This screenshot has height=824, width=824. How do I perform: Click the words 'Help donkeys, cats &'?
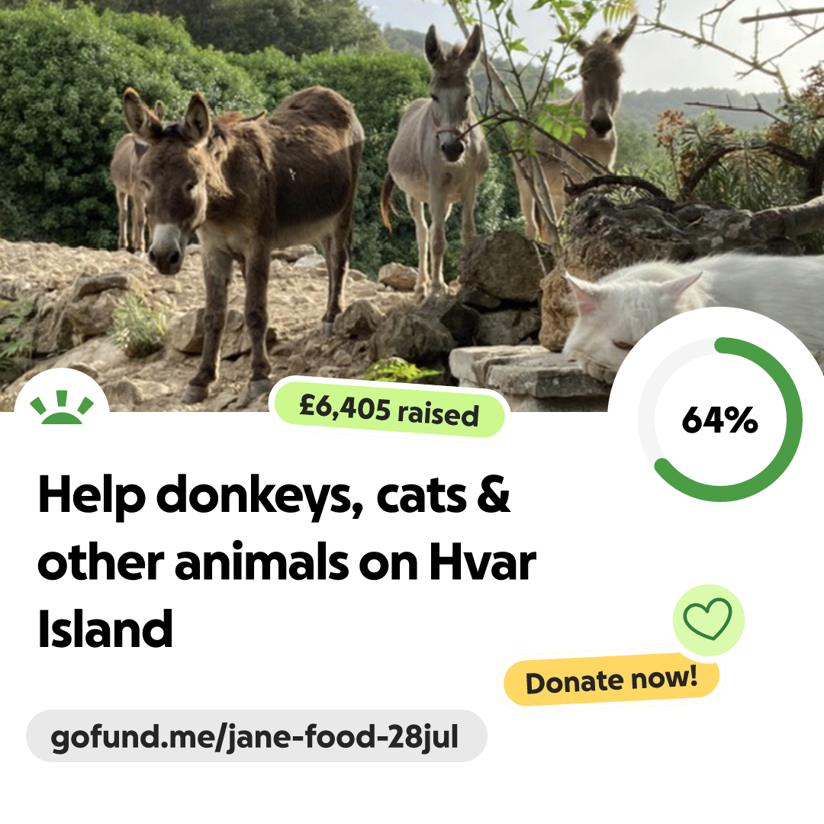[274, 495]
